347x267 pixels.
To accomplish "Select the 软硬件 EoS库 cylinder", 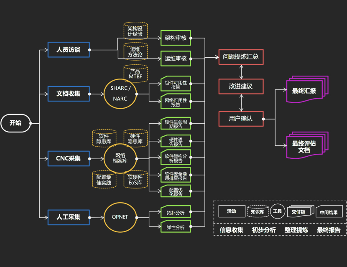I will tap(135, 180).
